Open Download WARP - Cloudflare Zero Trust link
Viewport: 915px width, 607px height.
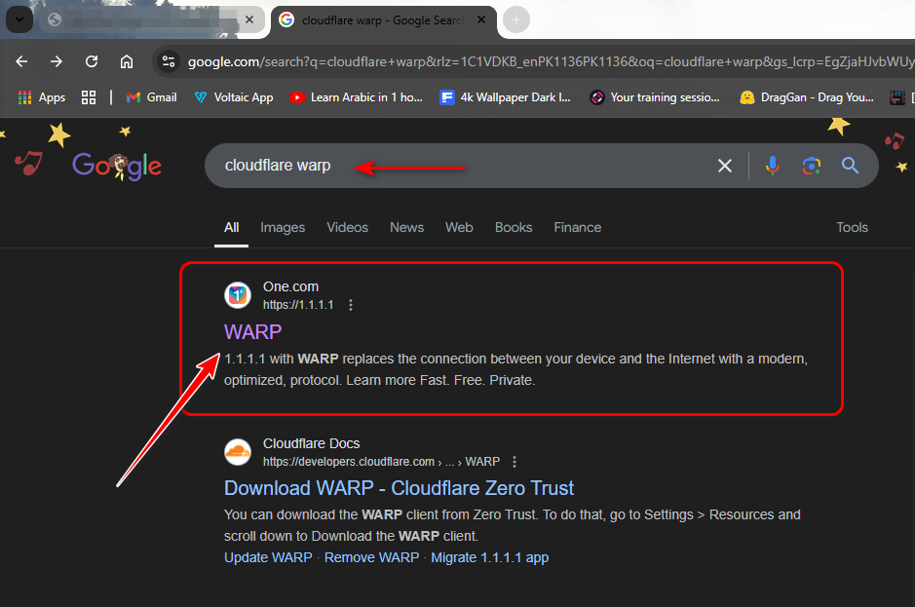pos(400,488)
